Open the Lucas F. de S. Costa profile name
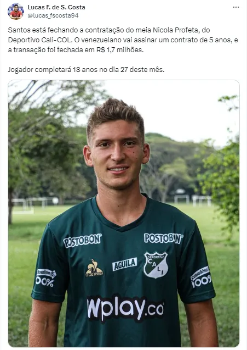Viewport: 247px width, 350px height. pyautogui.click(x=56, y=7)
